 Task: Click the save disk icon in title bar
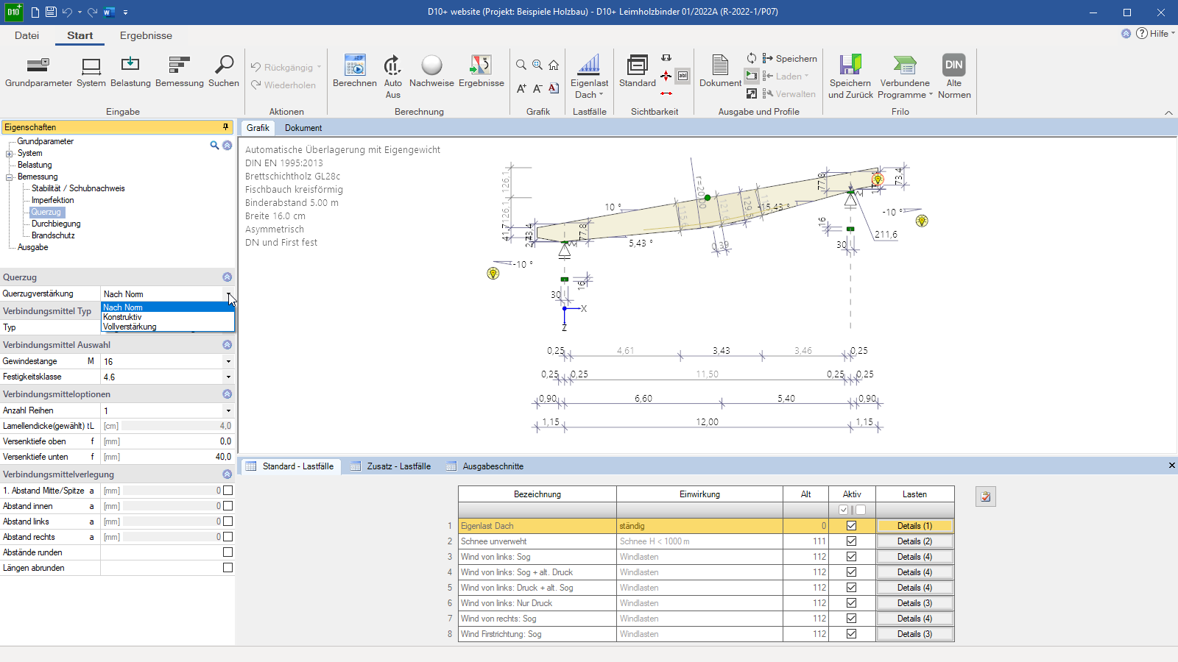[x=51, y=12]
